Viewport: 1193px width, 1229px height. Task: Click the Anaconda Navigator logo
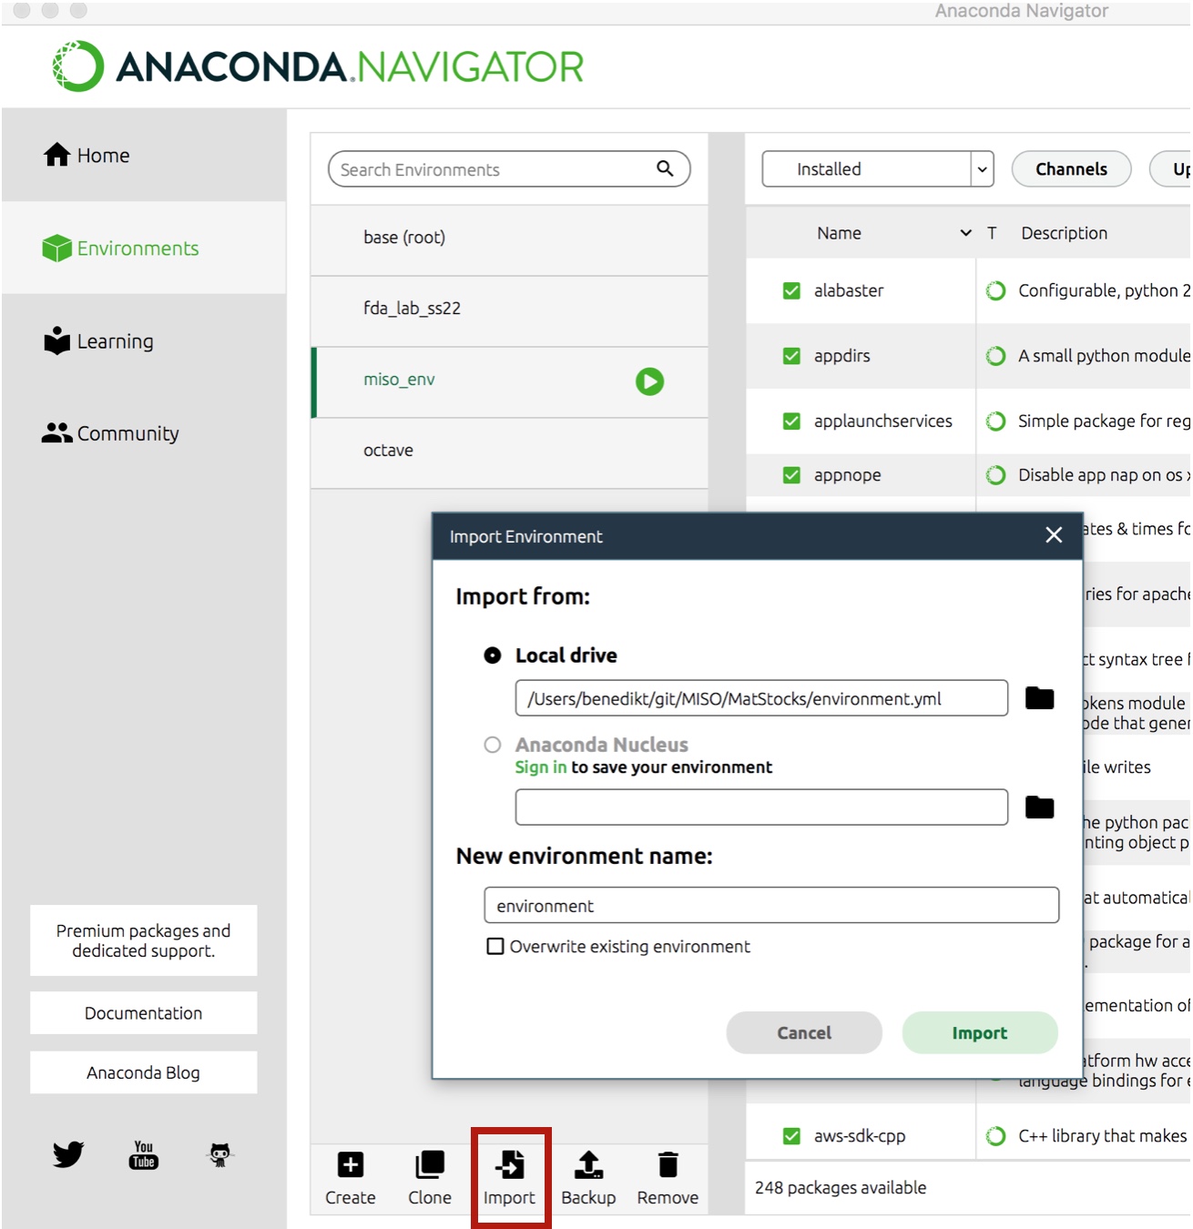pos(318,66)
